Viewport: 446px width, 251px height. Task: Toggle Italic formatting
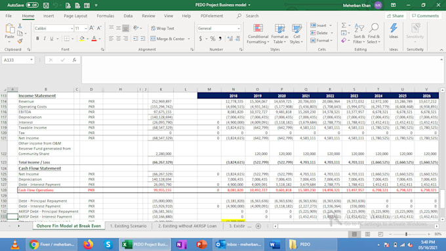[45, 39]
